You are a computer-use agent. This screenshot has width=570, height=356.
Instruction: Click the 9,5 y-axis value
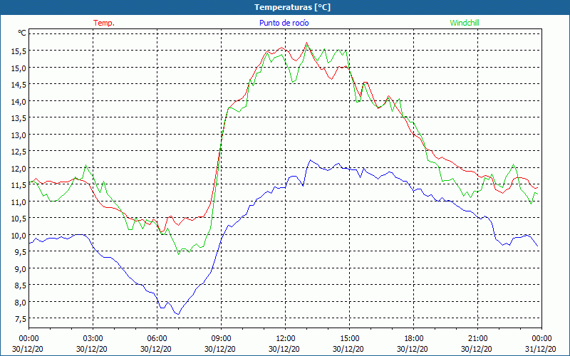coord(21,252)
